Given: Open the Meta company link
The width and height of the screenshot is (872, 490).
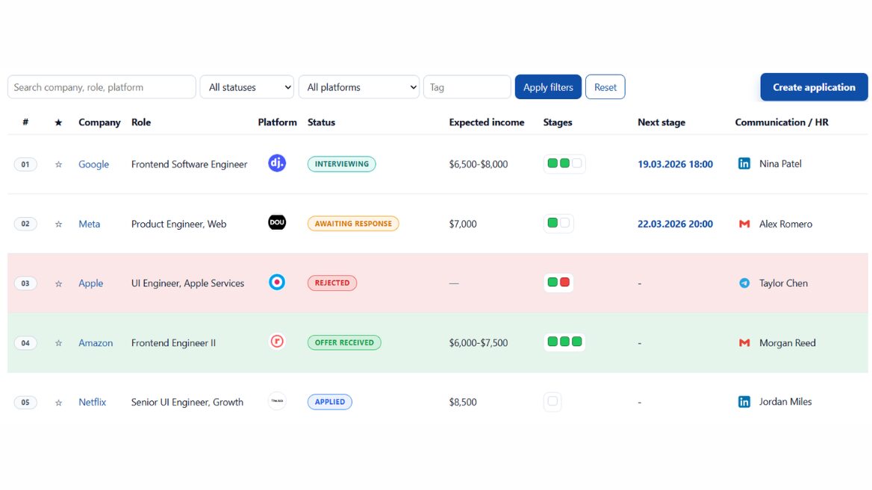Looking at the screenshot, I should [89, 224].
